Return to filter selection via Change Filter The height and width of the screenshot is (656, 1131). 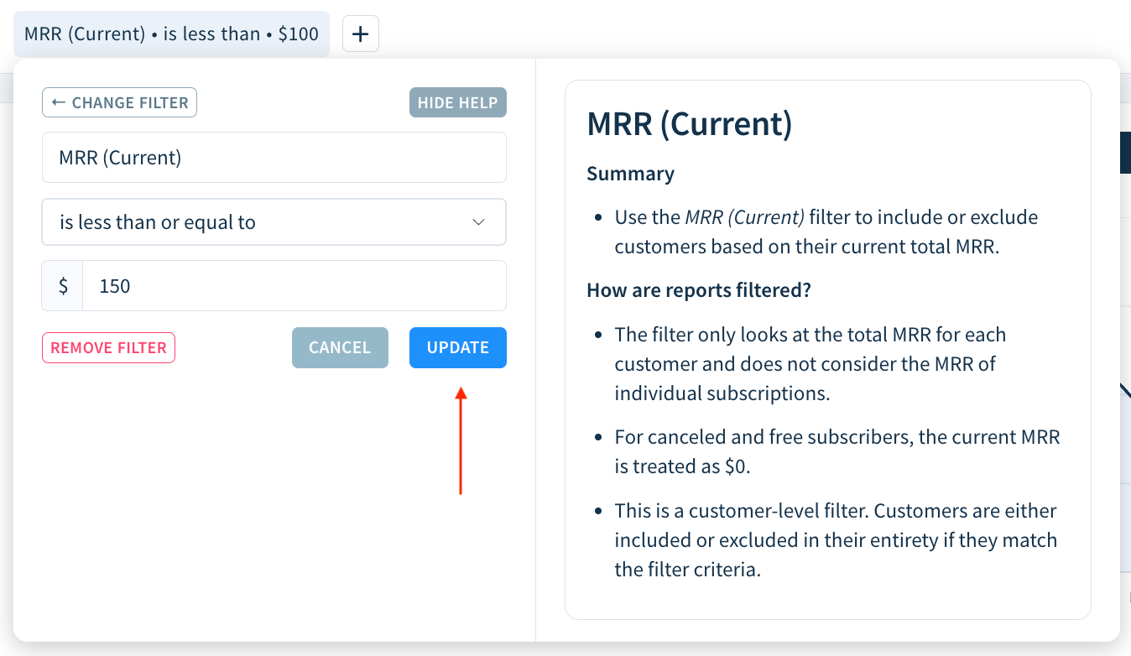click(119, 102)
